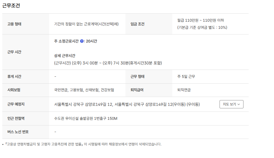Click the 주 5일 근무 value
The height and width of the screenshot is (158, 274).
point(186,77)
